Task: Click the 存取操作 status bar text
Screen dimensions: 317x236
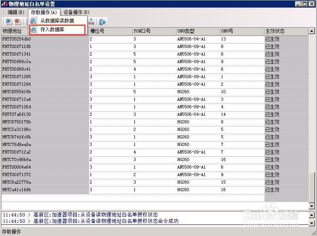Action: click(11, 232)
